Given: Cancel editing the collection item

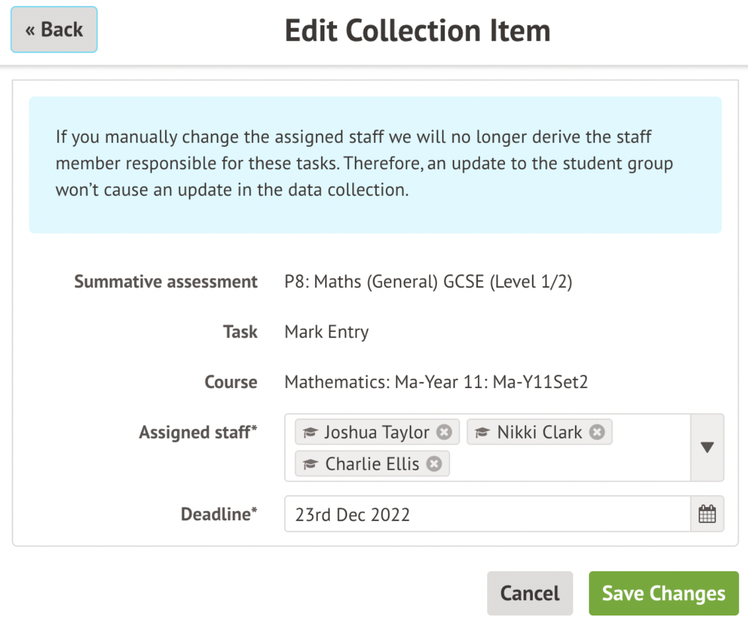Looking at the screenshot, I should 529,593.
